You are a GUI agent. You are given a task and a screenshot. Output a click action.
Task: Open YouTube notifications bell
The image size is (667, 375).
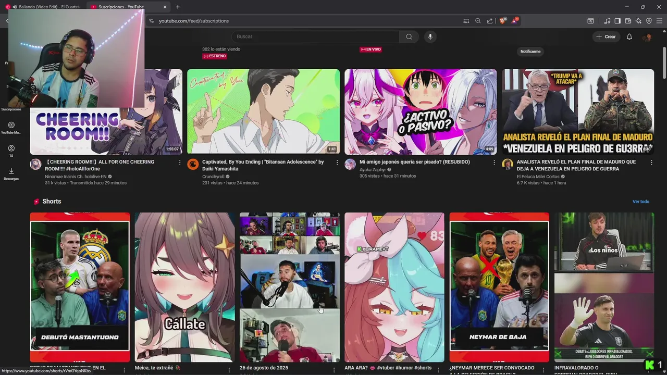[x=629, y=36]
